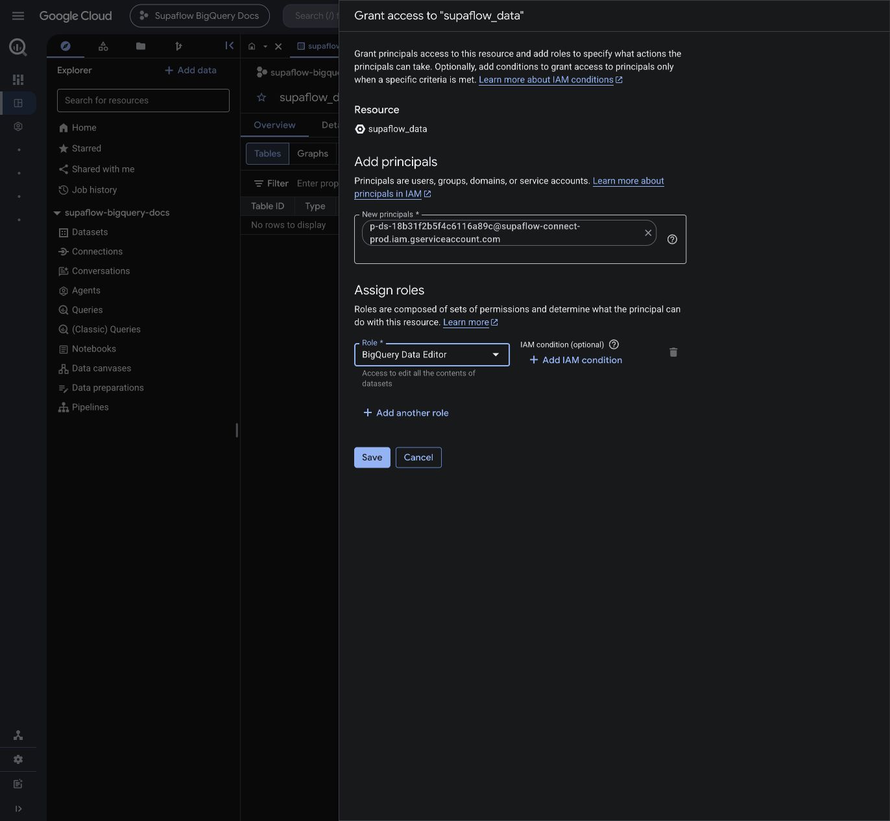Click the Save button
890x821 pixels.
click(372, 457)
